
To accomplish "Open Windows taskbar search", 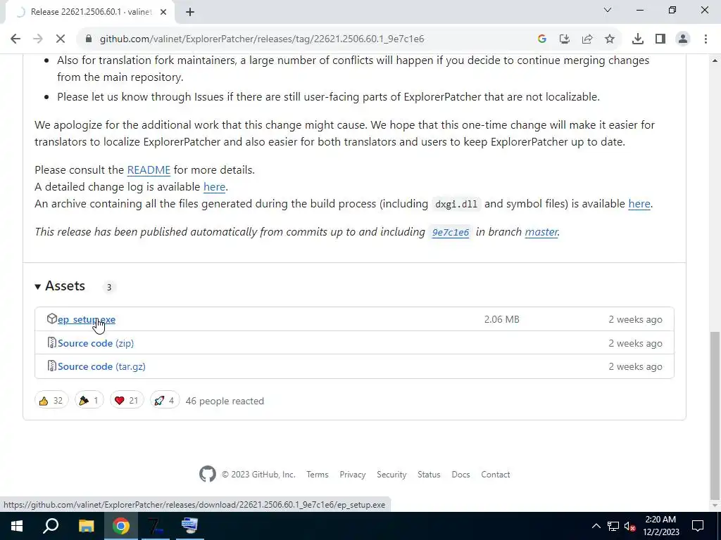I will [51, 526].
